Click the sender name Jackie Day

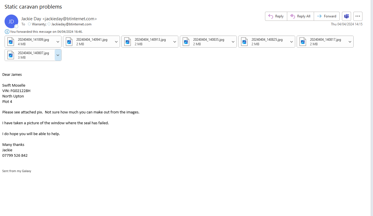pos(31,19)
